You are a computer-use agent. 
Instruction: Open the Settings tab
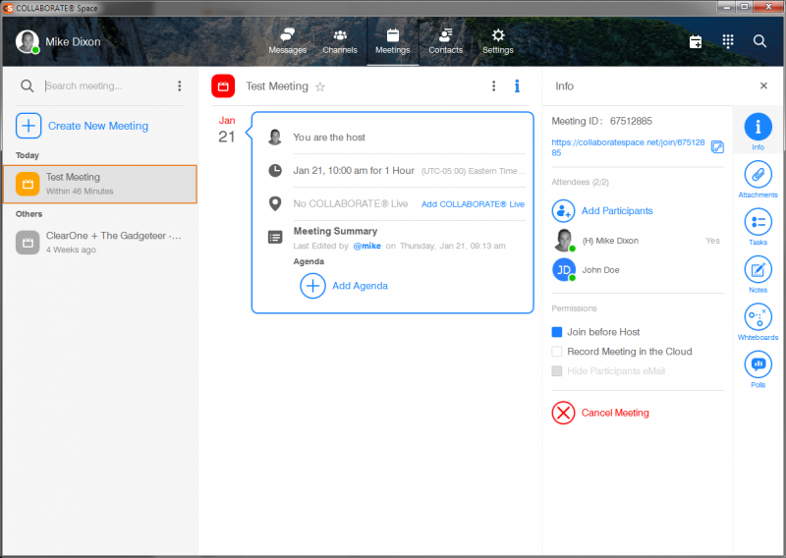click(x=498, y=41)
